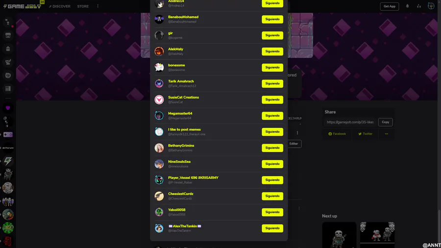Open the notifications bell icon

pyautogui.click(x=407, y=6)
